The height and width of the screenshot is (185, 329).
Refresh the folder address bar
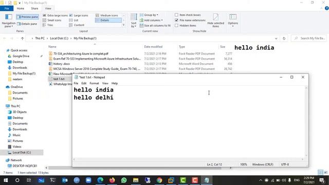[284, 39]
